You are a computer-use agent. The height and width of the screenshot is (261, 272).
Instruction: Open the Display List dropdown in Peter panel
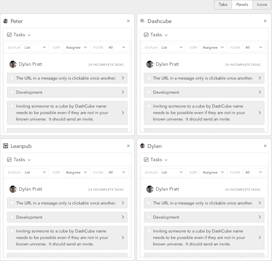click(x=35, y=47)
